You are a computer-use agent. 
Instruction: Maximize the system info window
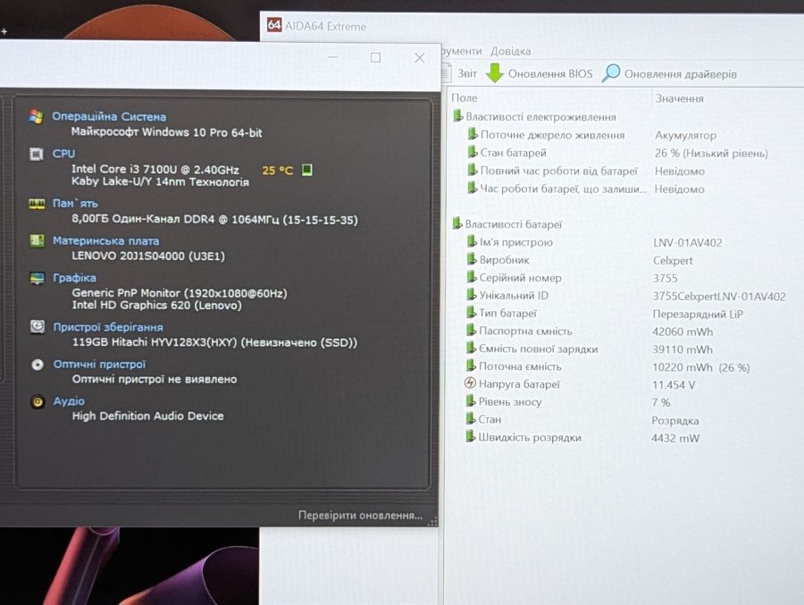point(375,57)
